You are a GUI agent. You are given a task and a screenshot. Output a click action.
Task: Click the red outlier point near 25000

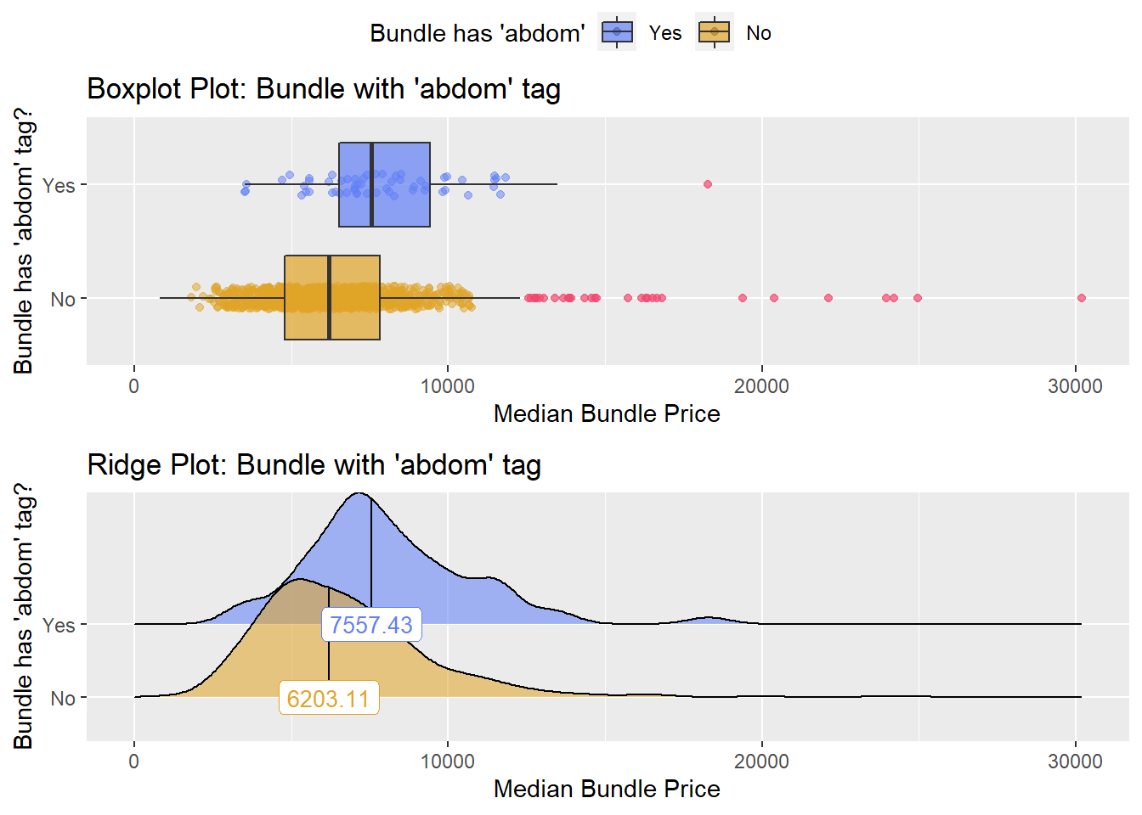coord(918,298)
